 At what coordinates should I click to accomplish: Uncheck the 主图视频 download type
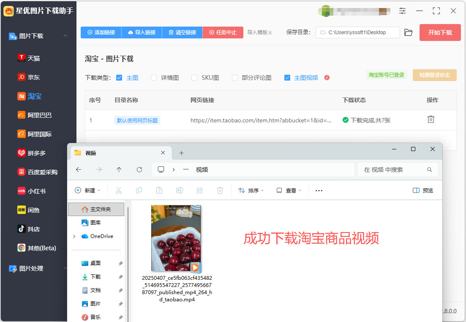pyautogui.click(x=287, y=78)
